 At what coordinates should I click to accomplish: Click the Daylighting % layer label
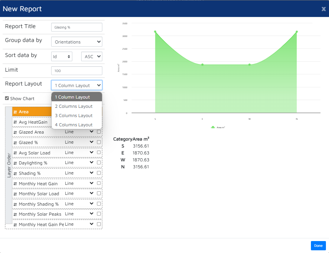[33, 163]
